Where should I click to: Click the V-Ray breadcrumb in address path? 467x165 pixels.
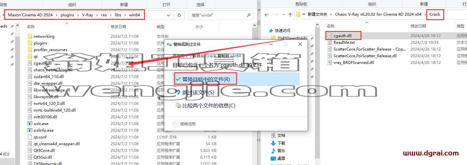88,15
